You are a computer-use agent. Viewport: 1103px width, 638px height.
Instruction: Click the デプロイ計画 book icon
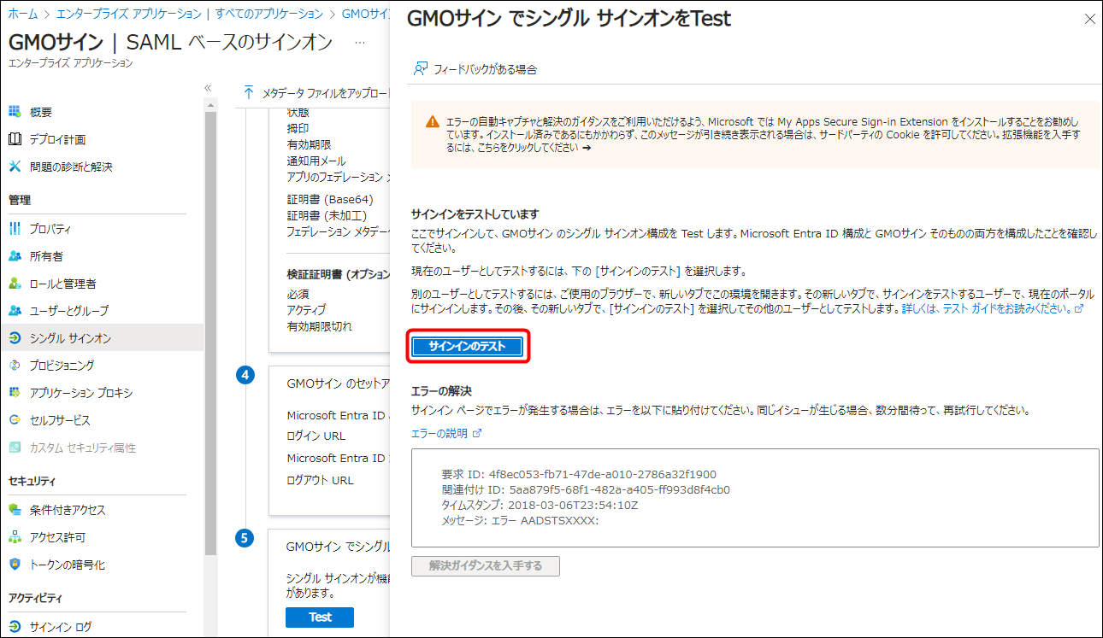(15, 139)
